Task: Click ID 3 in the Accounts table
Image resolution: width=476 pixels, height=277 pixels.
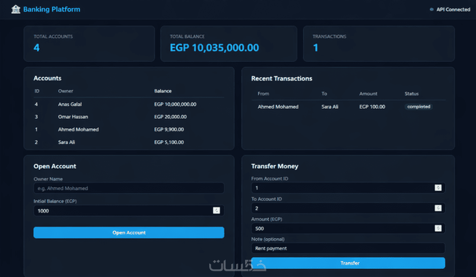Action: pos(36,117)
